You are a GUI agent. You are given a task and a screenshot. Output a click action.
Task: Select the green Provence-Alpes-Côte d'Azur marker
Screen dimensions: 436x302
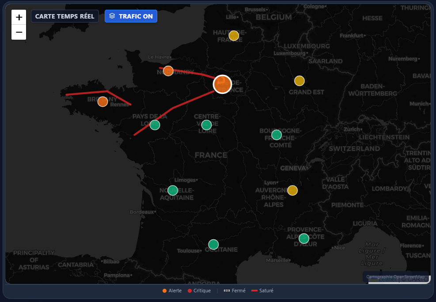coord(303,238)
